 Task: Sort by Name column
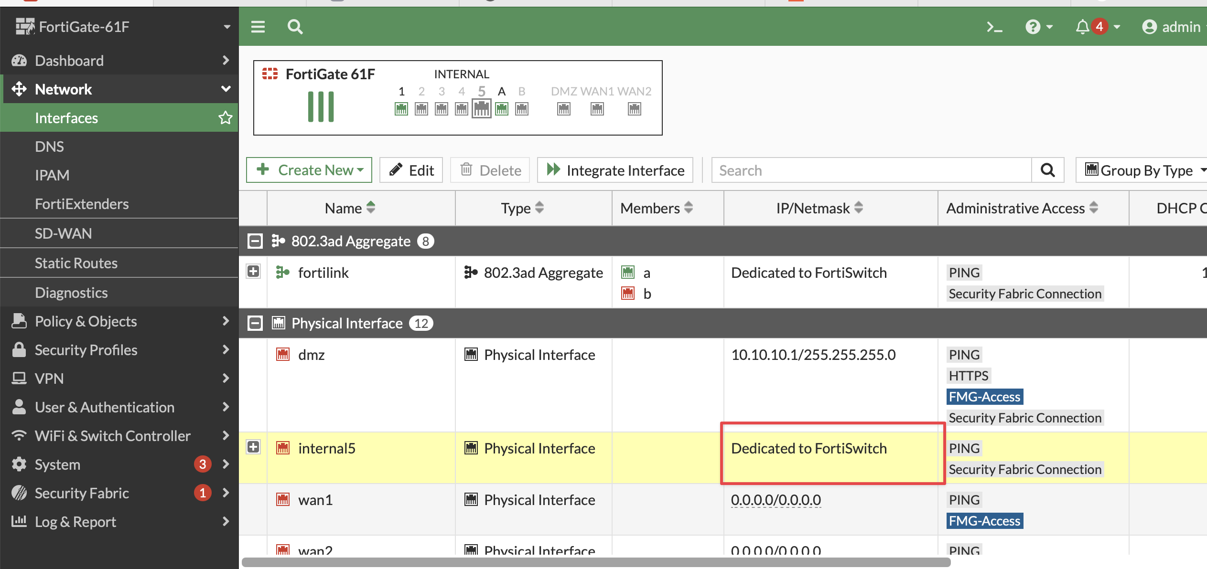coord(361,208)
